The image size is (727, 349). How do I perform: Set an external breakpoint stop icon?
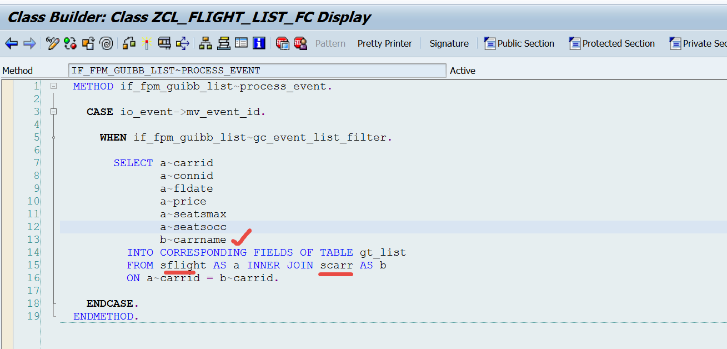(x=300, y=43)
